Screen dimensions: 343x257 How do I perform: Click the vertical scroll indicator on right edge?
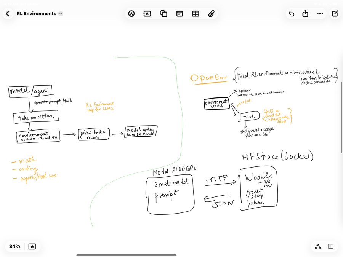[341, 117]
